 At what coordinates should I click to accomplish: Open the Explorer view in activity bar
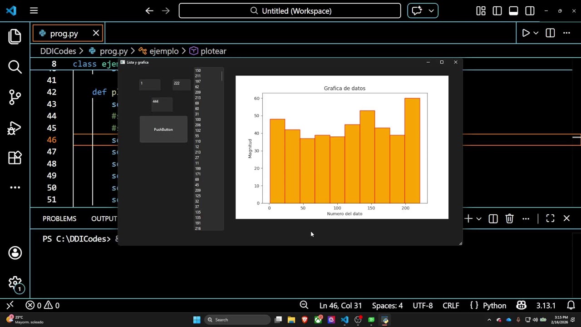coord(15,36)
